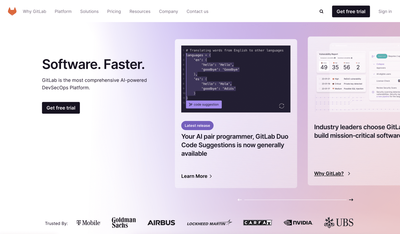The image size is (400, 234).
Task: Open the Pricing page
Action: [114, 11]
